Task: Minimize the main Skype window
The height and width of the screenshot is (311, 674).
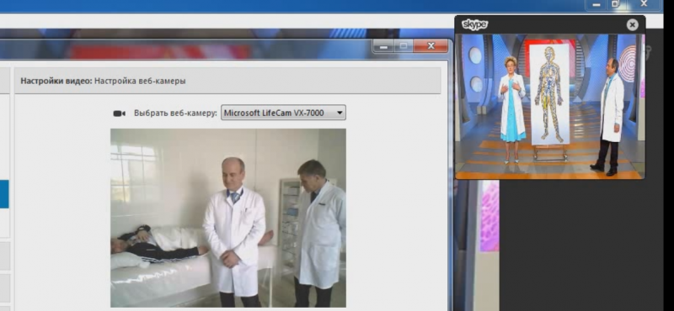Action: [x=596, y=4]
